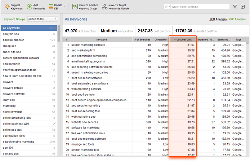Select the 'keyword phrase' group
The image size is (250, 161).
tap(29, 88)
